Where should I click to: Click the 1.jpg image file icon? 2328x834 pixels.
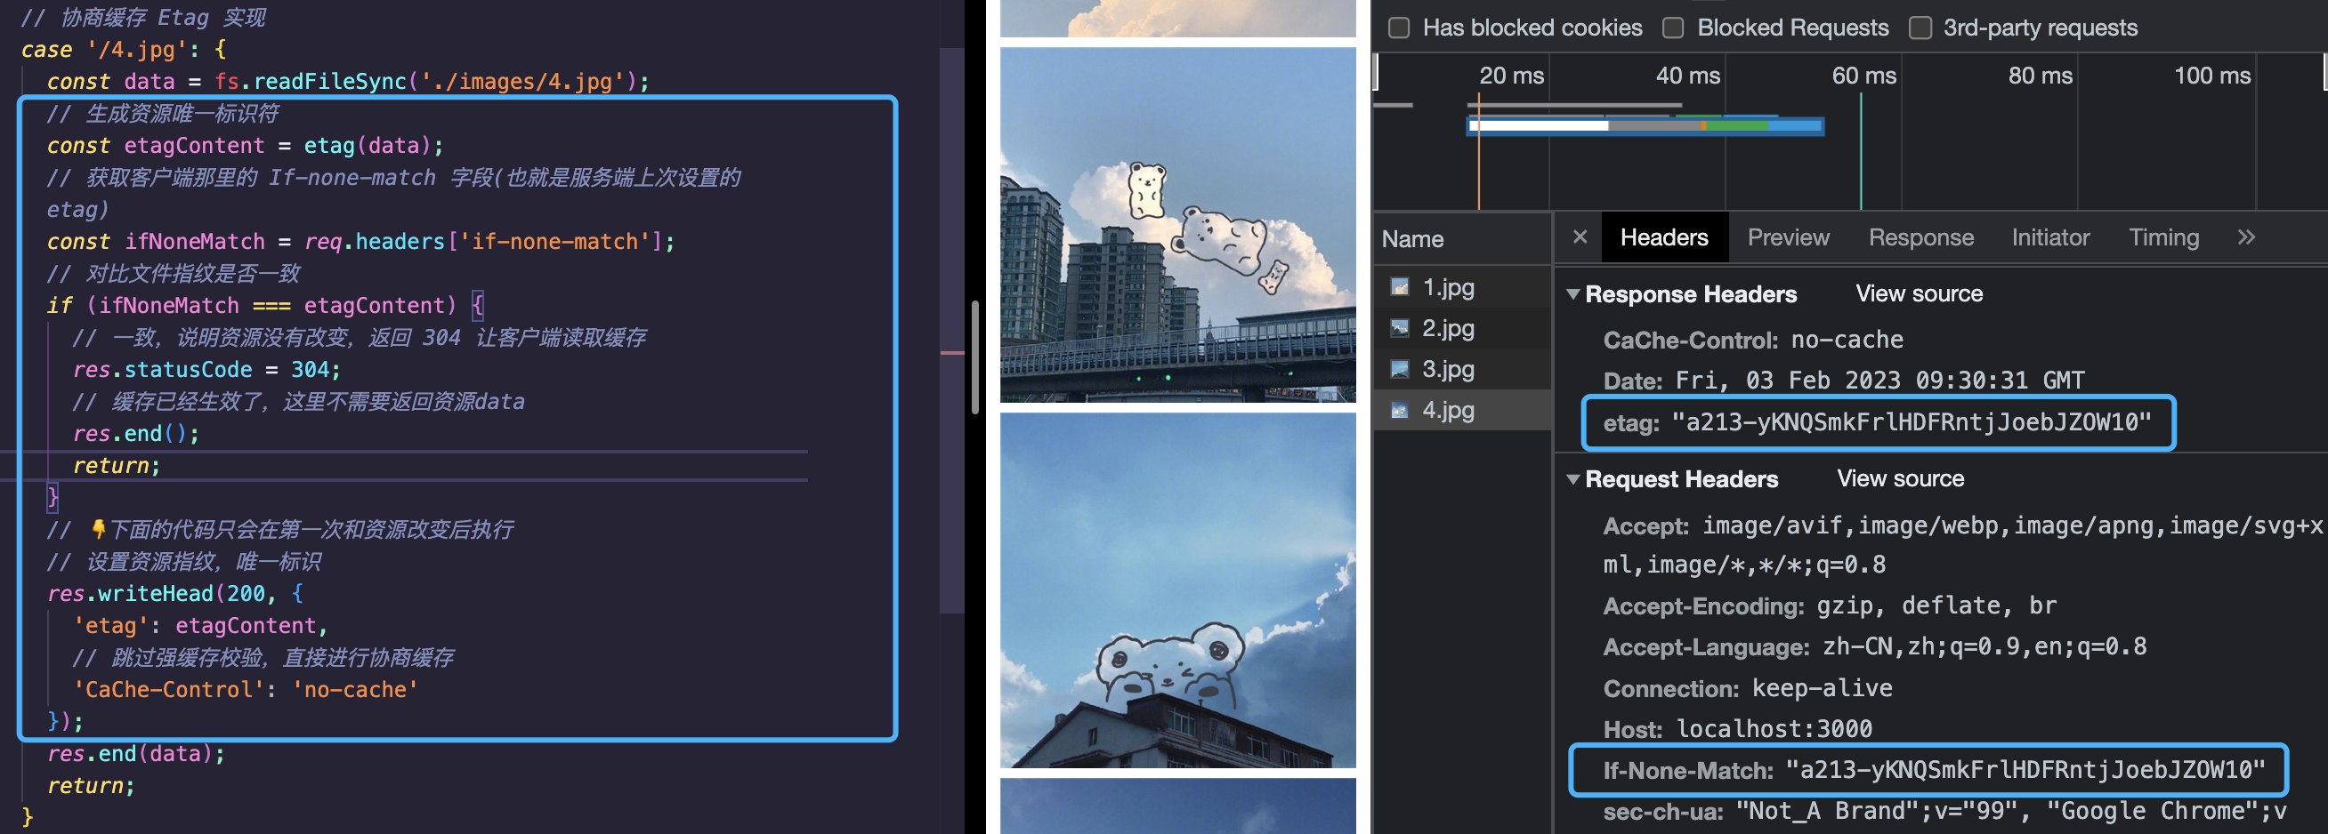[1399, 287]
